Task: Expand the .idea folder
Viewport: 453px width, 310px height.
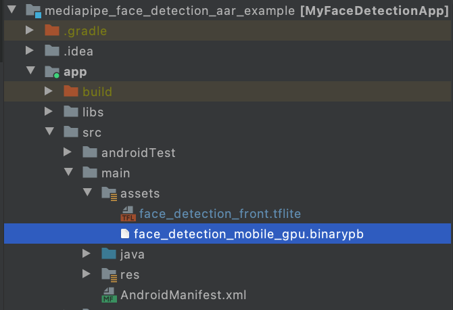Action: (x=29, y=51)
